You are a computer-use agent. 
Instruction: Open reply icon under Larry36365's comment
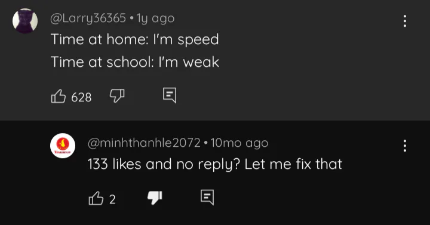[170, 95]
